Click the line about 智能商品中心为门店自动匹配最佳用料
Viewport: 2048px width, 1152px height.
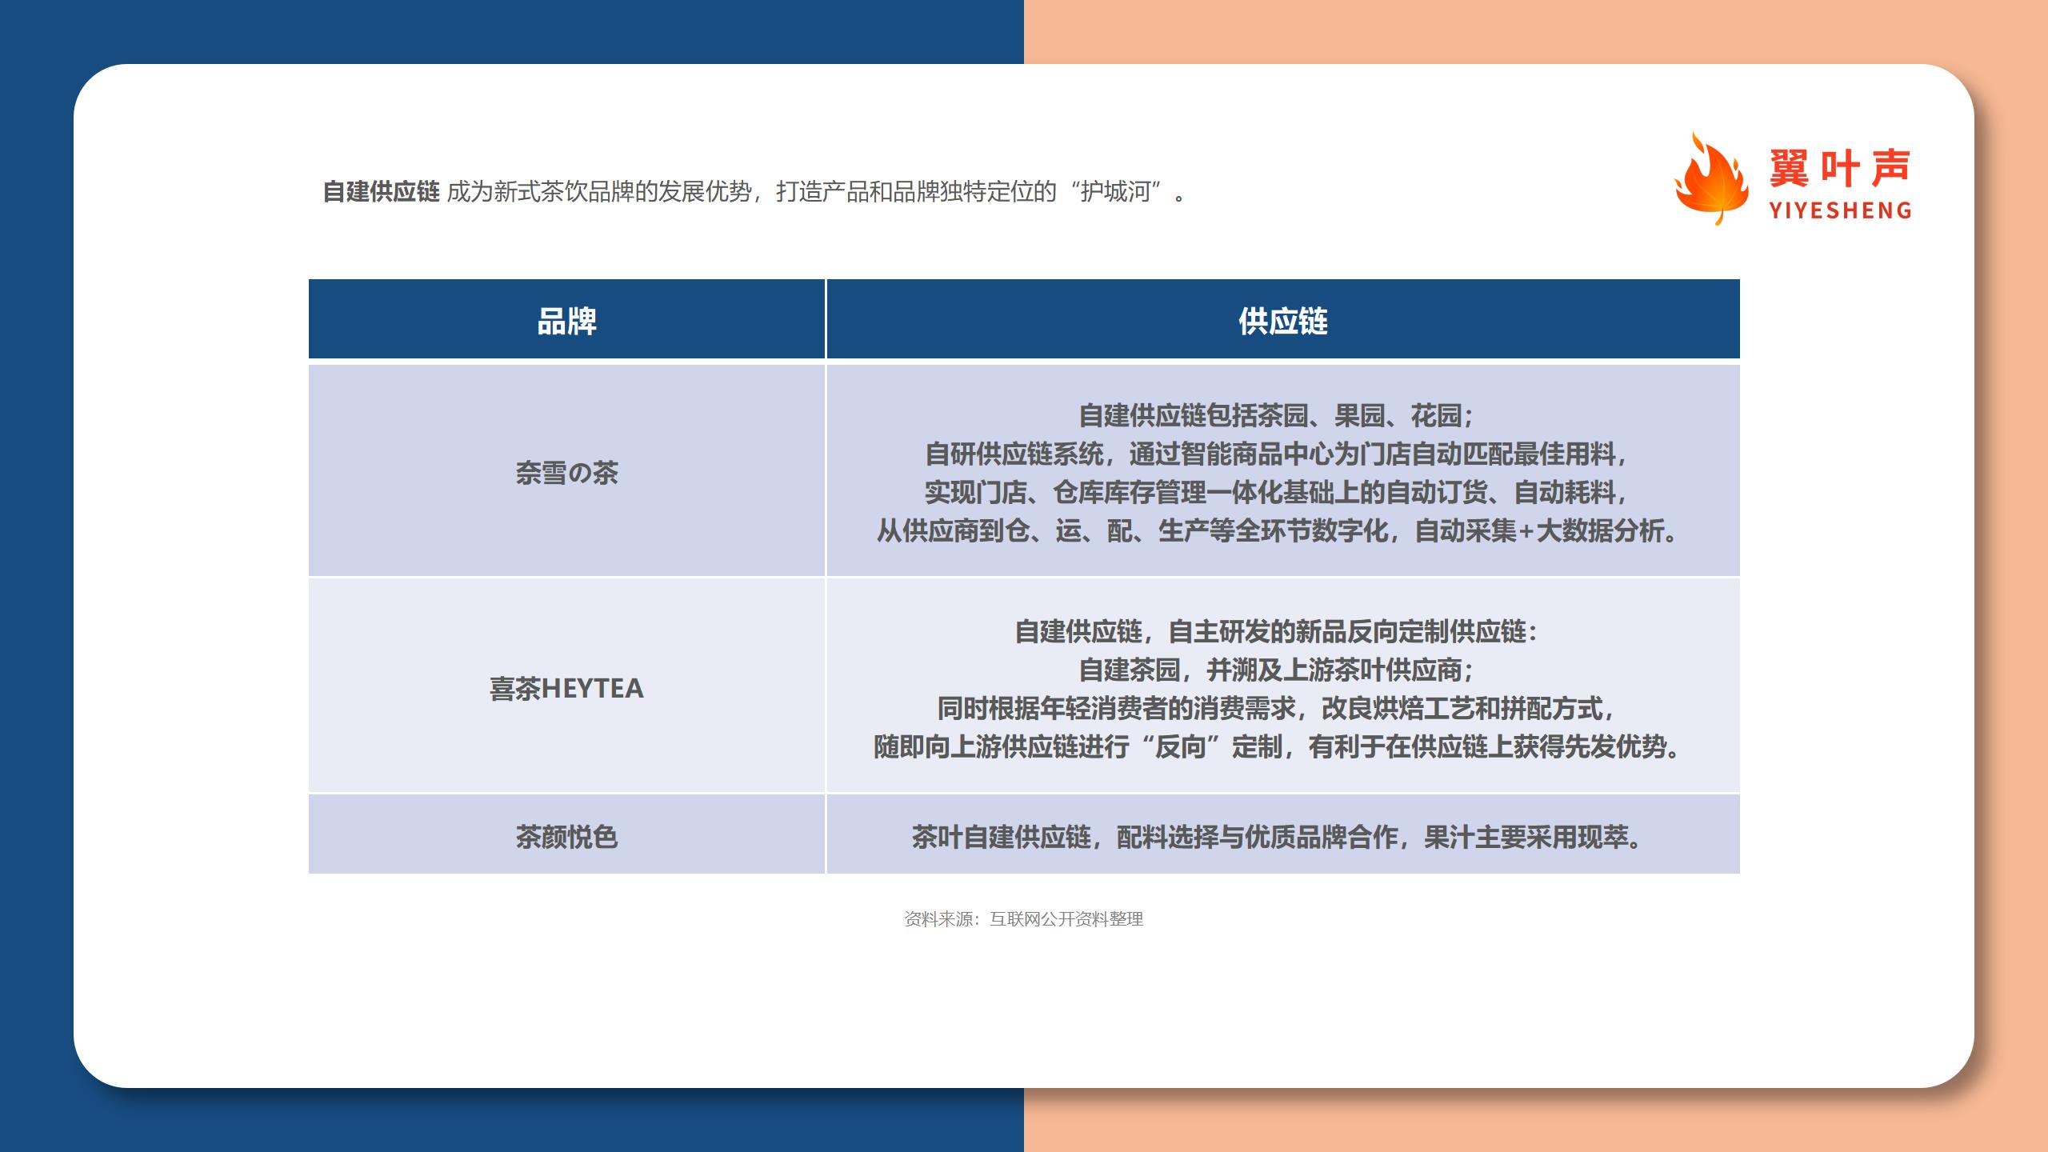tap(1277, 454)
